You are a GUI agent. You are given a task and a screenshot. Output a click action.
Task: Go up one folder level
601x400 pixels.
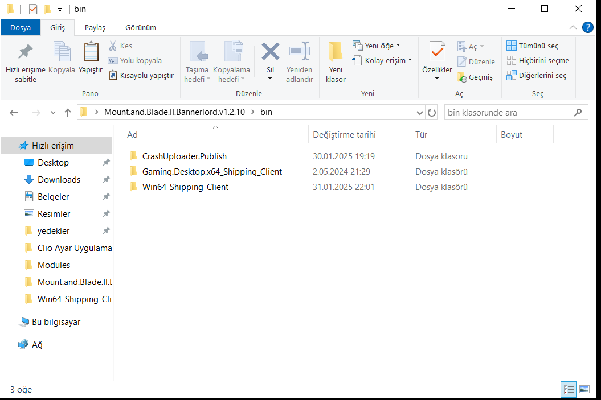point(68,113)
